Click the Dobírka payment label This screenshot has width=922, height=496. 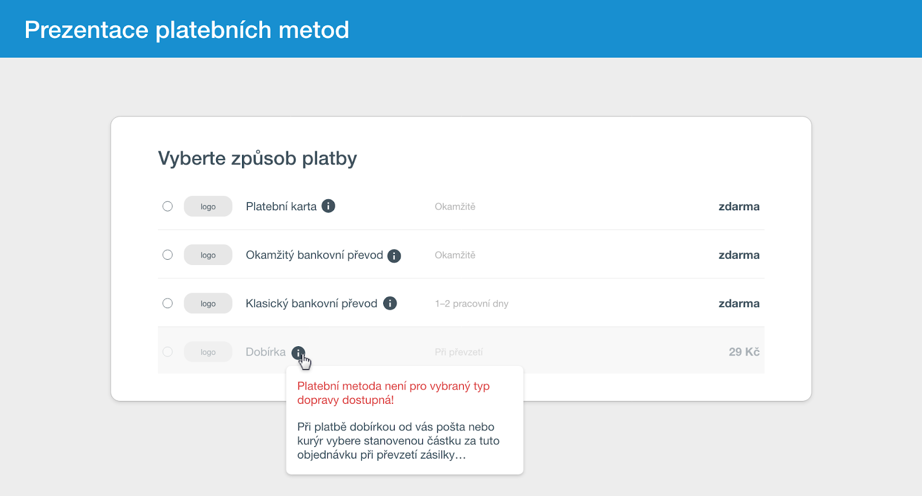click(x=266, y=351)
